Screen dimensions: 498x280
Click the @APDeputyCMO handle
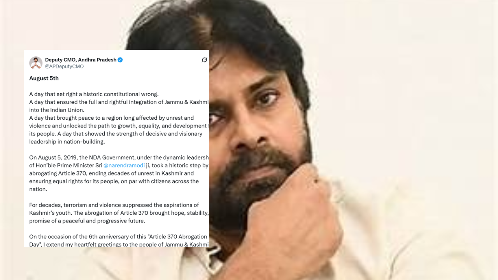coord(64,66)
